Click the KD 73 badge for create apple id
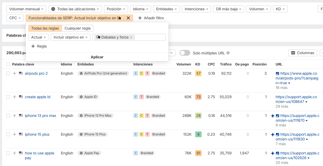Image resolution: width=323 pixels, height=166 pixels. pos(198,97)
